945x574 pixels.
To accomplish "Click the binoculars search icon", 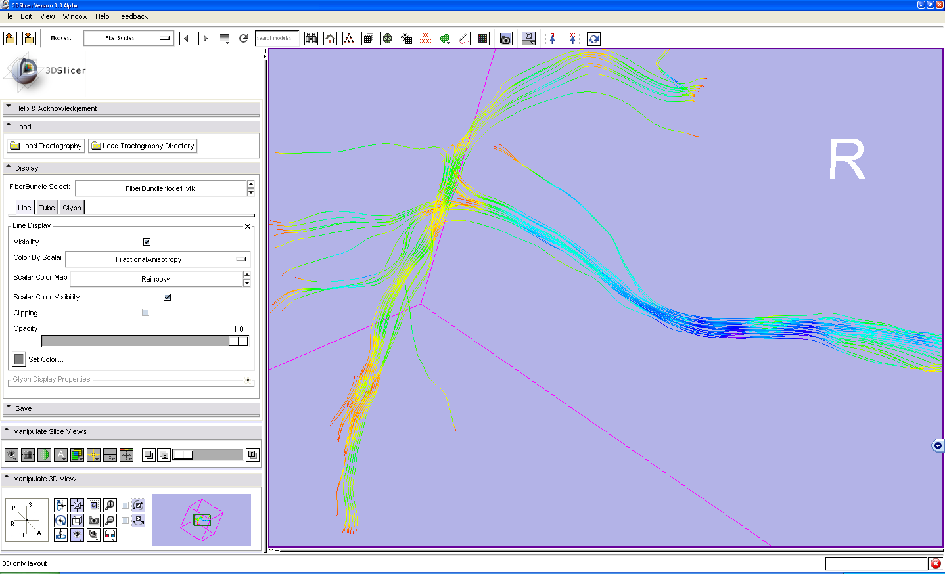I will [x=311, y=39].
